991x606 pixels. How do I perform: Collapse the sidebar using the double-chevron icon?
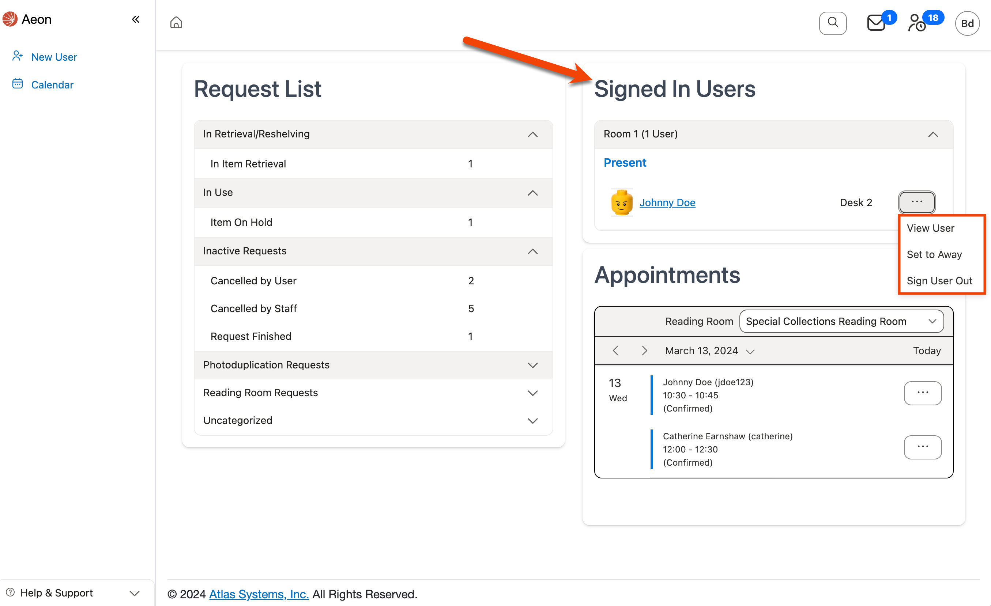(x=136, y=19)
